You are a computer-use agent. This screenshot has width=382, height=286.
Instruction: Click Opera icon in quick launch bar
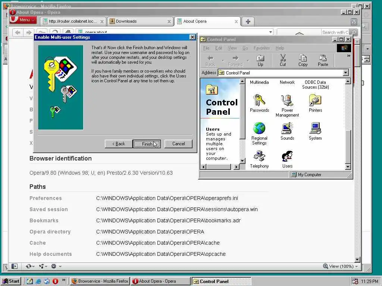click(55, 281)
